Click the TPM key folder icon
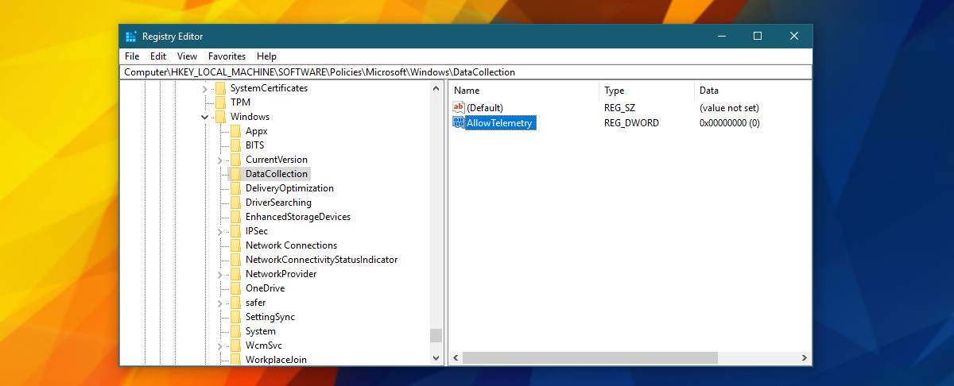 click(220, 102)
